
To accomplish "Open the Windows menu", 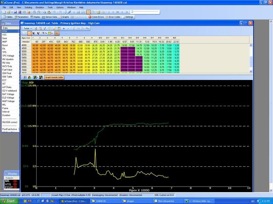I will tap(71, 7).
